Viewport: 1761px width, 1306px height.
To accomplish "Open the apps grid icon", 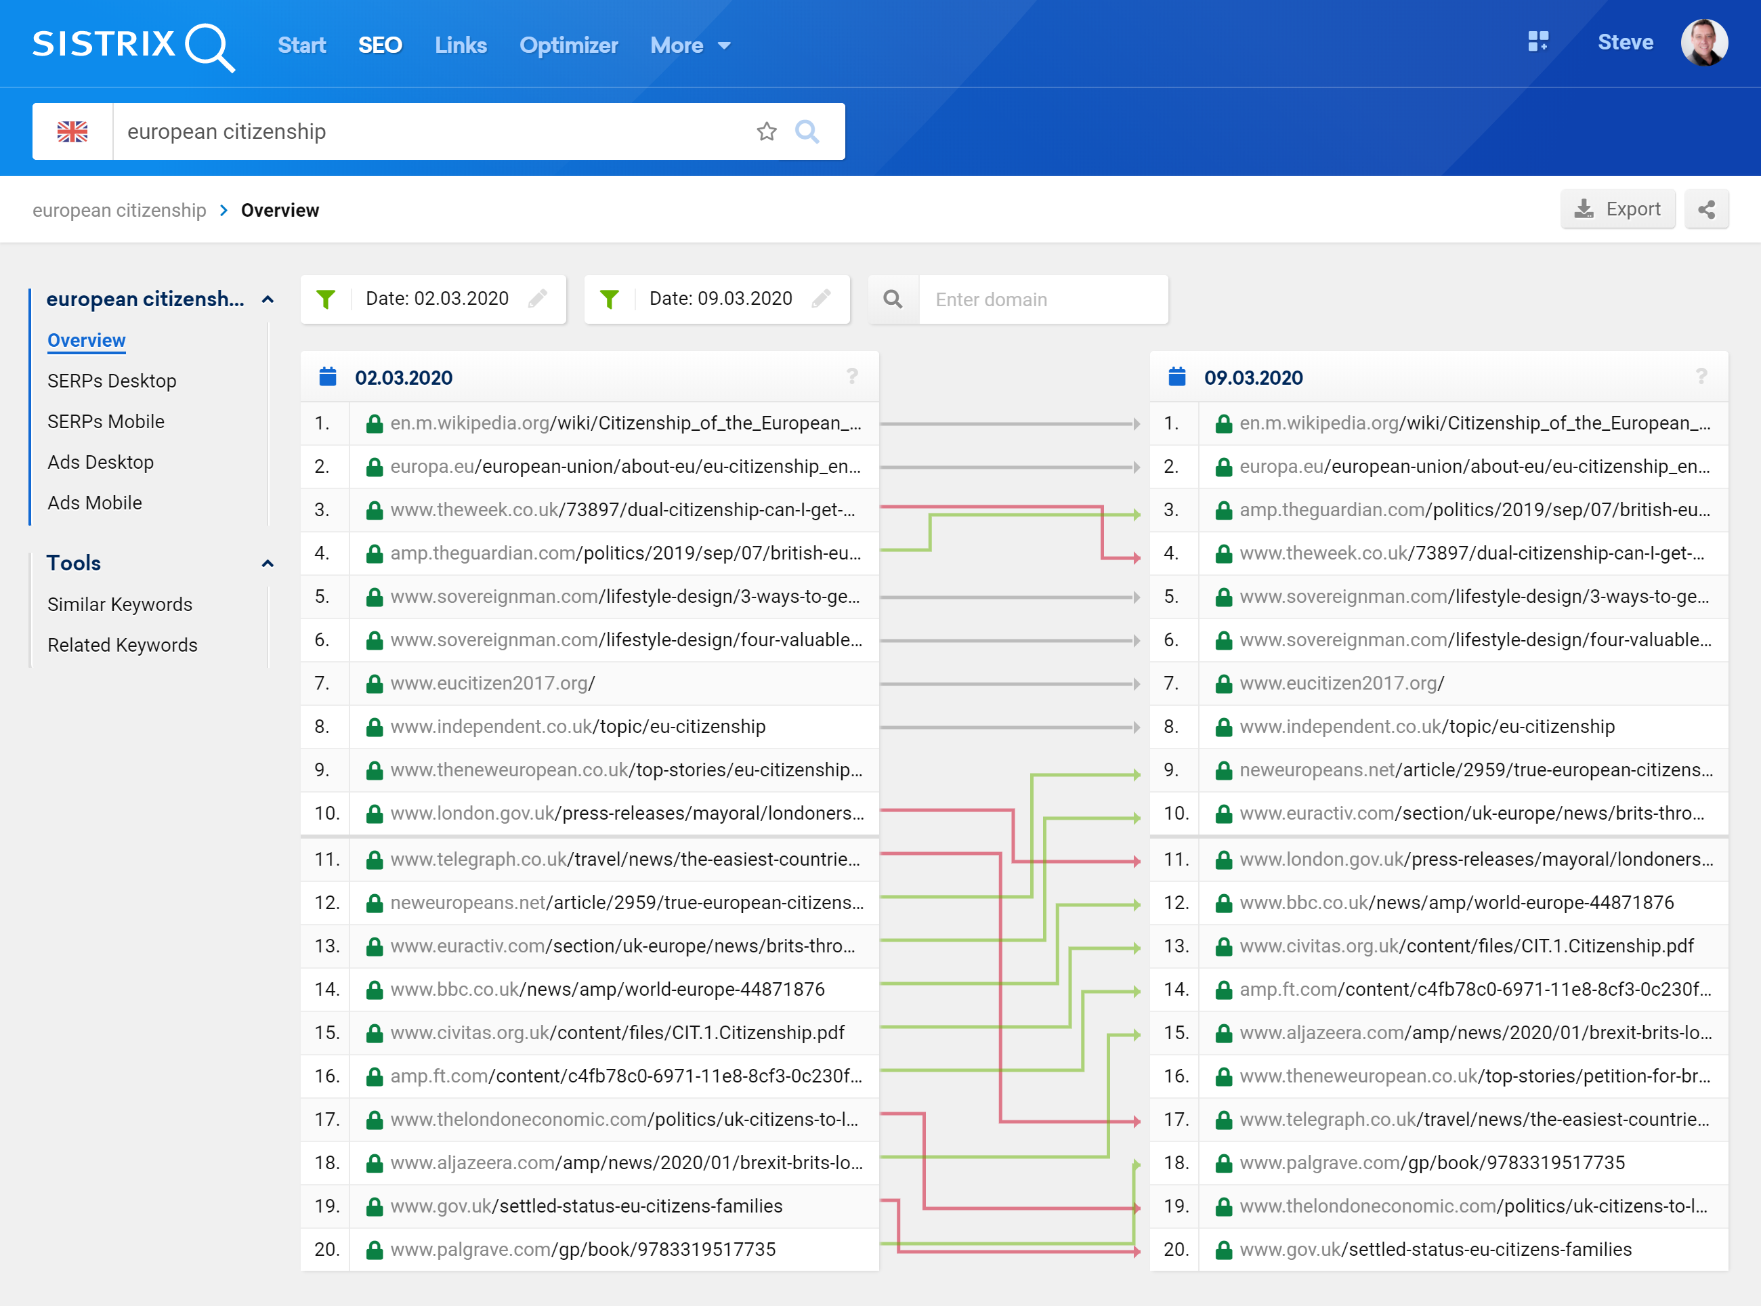I will [1538, 42].
